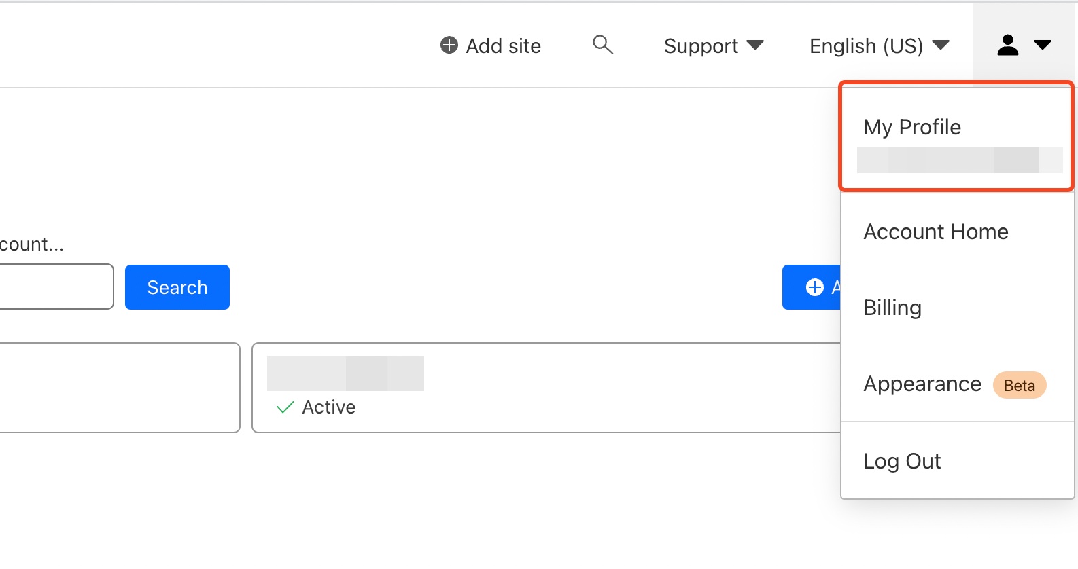Viewport: 1078px width, 569px height.
Task: Click the plus icon beside Add site
Action: 449,45
